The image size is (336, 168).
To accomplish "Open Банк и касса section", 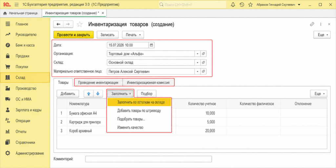I will (25, 45).
